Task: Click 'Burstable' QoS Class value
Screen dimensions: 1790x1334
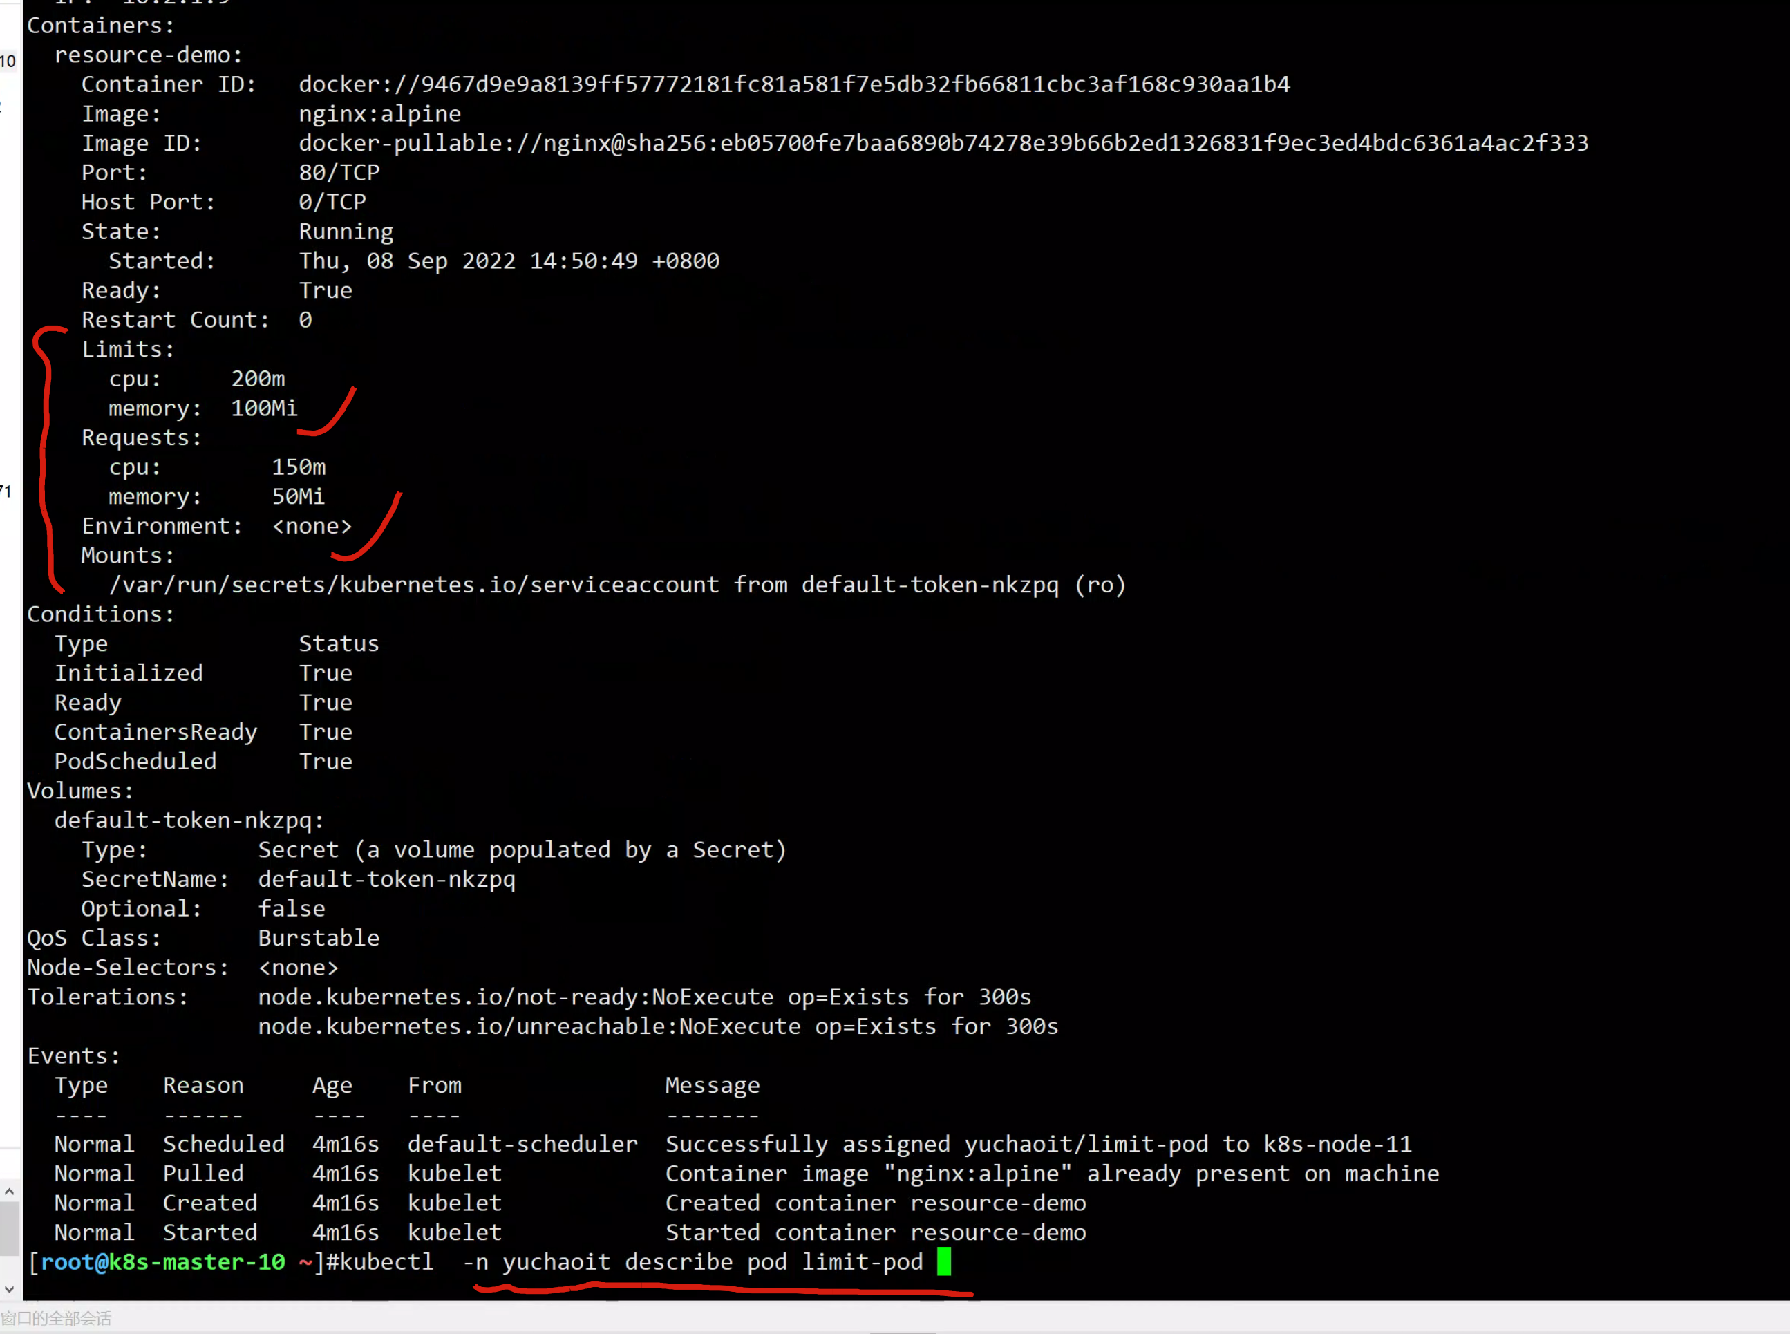Action: pyautogui.click(x=318, y=937)
